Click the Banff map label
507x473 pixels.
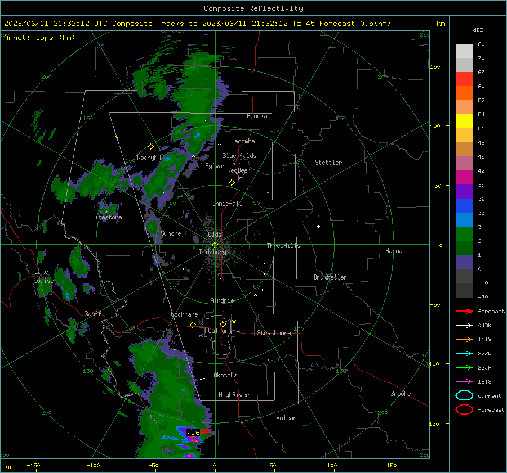pos(93,313)
